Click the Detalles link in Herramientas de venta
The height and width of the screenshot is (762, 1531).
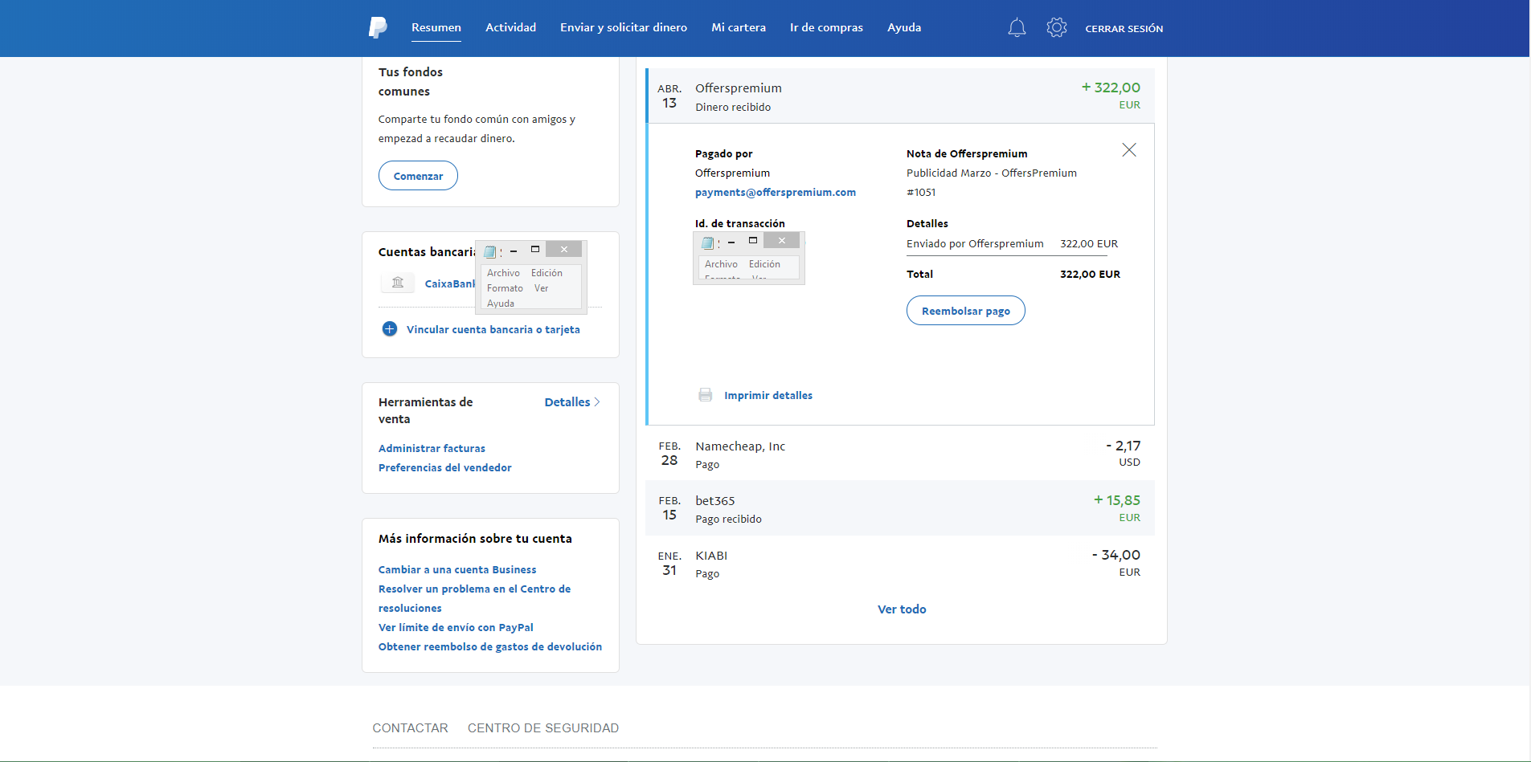coord(567,402)
